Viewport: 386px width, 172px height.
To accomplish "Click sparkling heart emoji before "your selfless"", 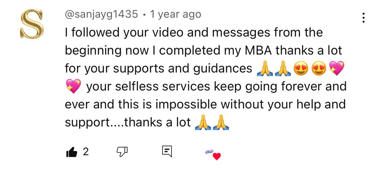I will (73, 87).
